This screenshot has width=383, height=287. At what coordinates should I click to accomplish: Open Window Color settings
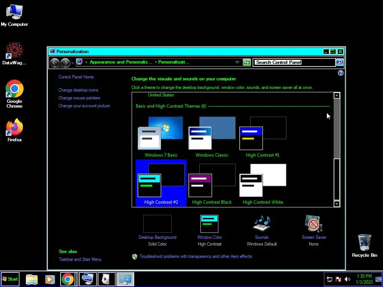pos(209,231)
